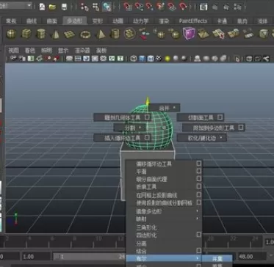Viewport: 274px width, 267px height.
Task: Open option box next to 平滑
Action: click(x=199, y=171)
